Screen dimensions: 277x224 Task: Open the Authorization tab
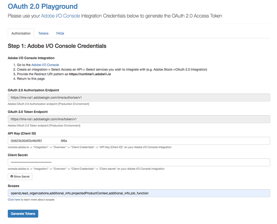21,33
